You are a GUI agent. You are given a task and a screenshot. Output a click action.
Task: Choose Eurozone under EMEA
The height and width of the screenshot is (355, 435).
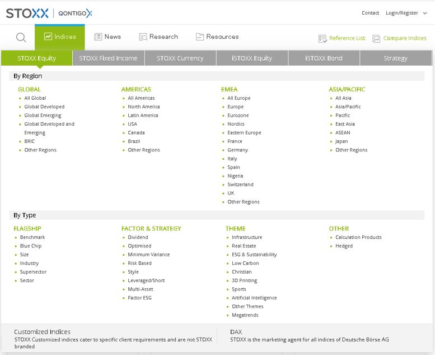(x=238, y=116)
